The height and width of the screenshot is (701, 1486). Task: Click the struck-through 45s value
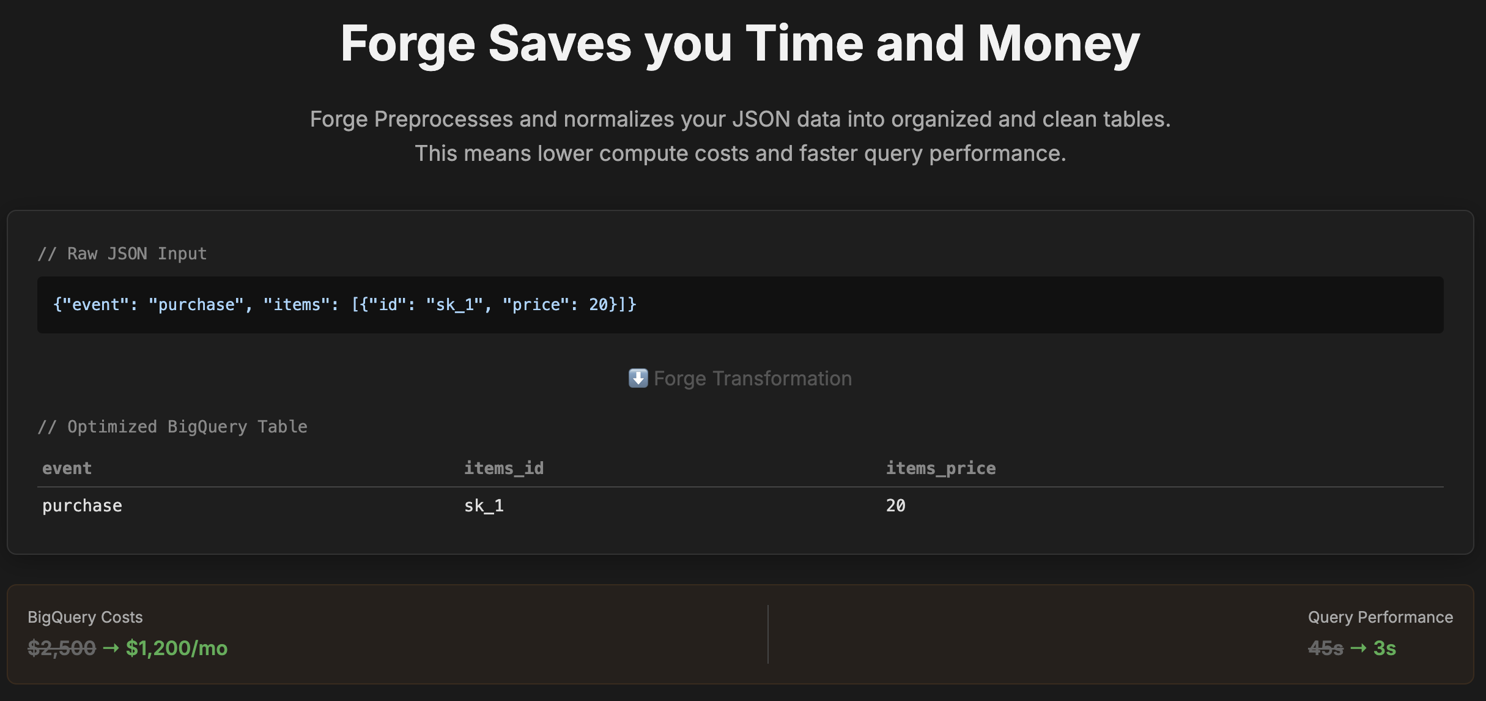[x=1325, y=648]
